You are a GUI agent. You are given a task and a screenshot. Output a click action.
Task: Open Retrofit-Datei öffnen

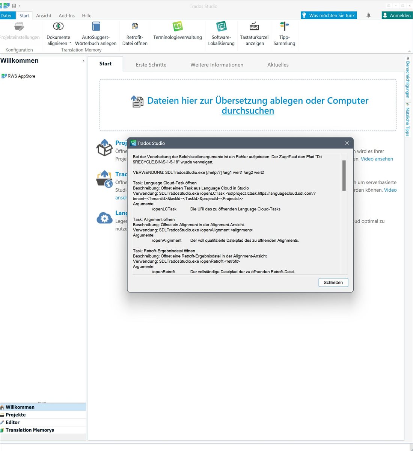coord(134,32)
